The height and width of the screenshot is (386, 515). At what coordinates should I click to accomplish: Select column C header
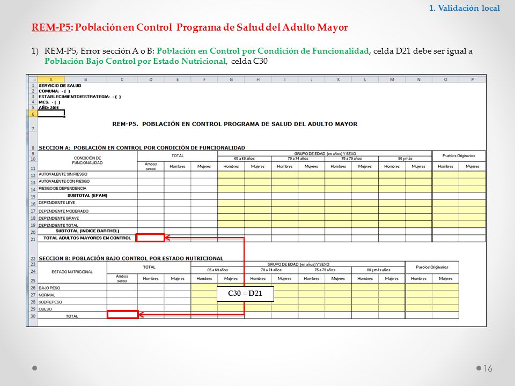(122, 79)
